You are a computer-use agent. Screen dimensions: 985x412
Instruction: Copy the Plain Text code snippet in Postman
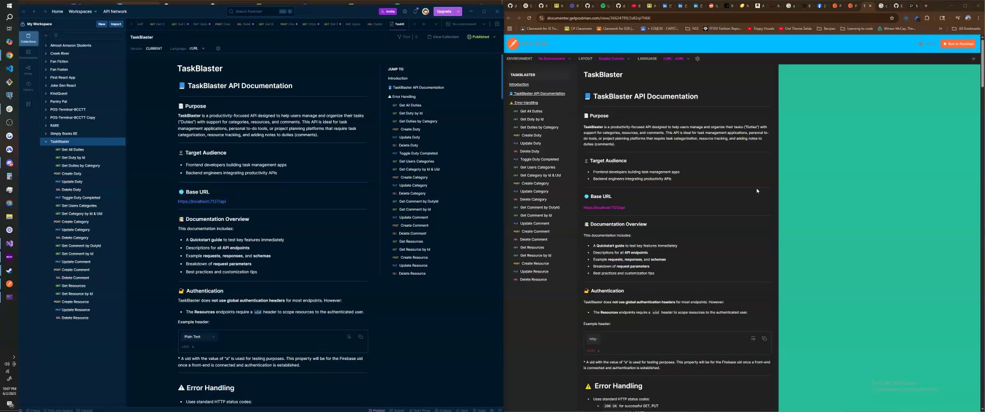pyautogui.click(x=361, y=337)
